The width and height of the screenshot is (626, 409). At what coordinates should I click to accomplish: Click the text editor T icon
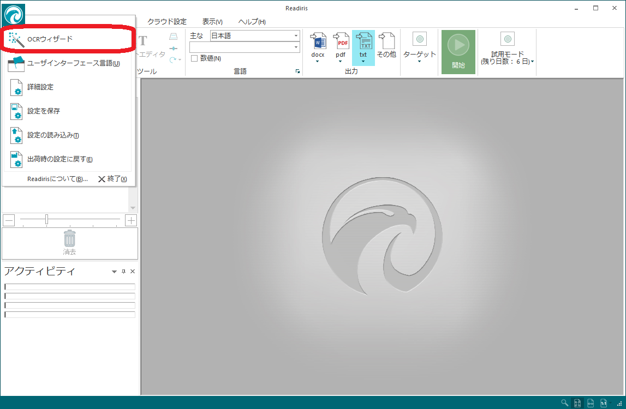[x=143, y=41]
